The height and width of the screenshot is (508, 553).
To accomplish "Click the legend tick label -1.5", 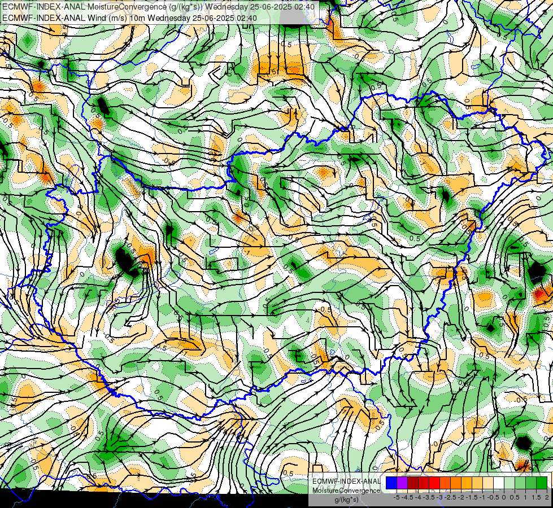I will click(x=472, y=497).
